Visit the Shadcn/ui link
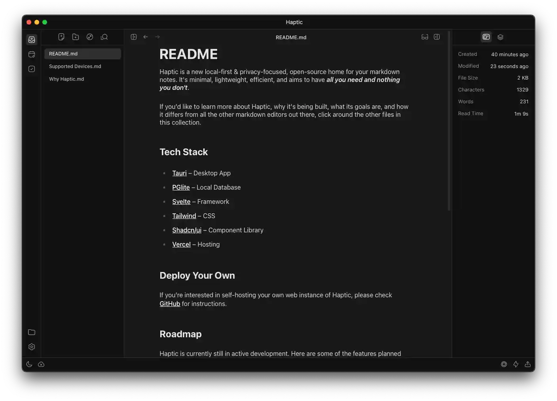This screenshot has height=401, width=557. 187,230
